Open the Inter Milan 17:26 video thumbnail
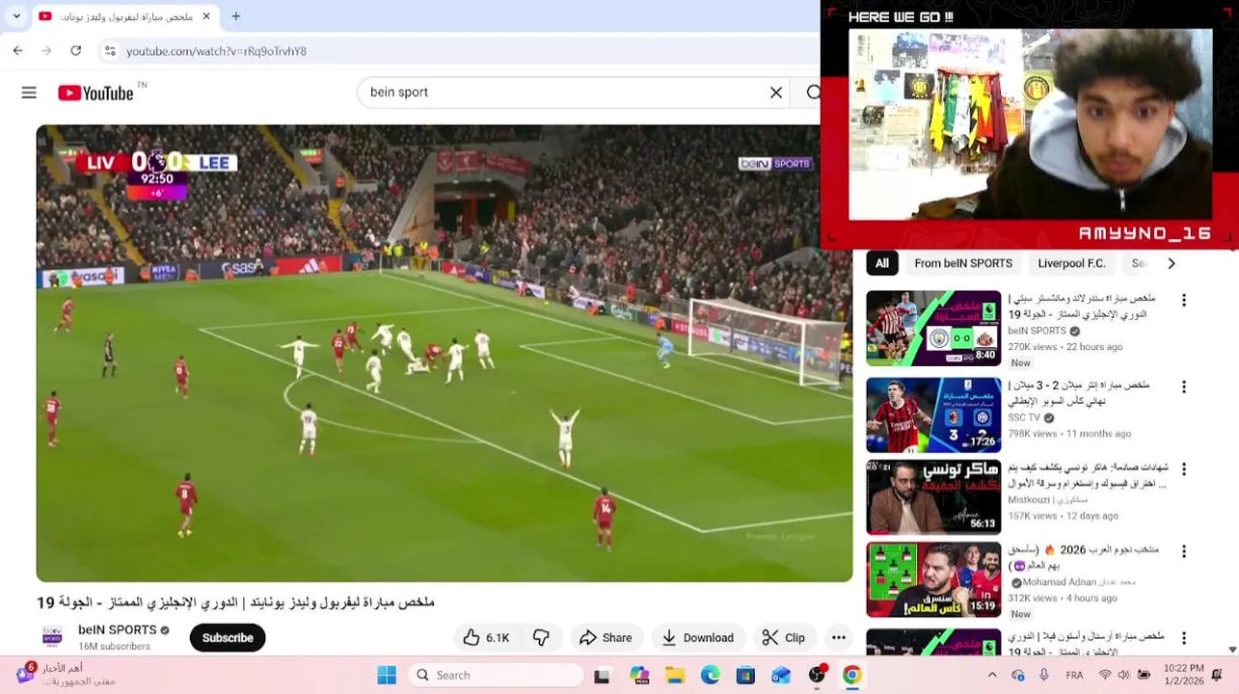1239x694 pixels. click(x=933, y=415)
